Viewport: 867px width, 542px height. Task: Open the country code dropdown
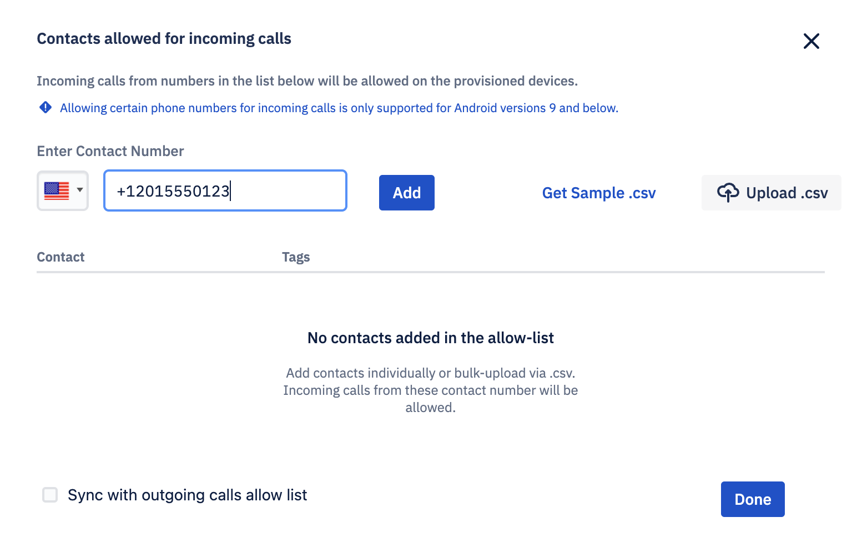63,190
